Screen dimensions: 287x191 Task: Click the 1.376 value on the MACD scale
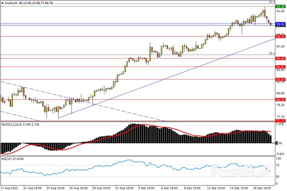[x=280, y=125]
